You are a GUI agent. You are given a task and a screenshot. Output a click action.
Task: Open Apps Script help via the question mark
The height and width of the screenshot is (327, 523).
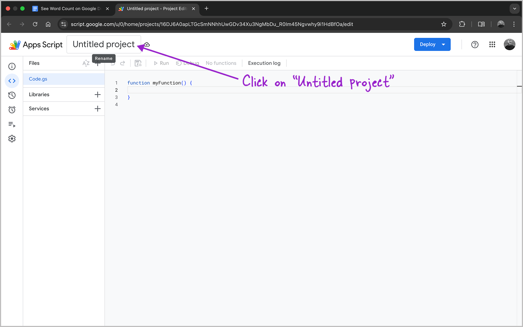coord(475,44)
